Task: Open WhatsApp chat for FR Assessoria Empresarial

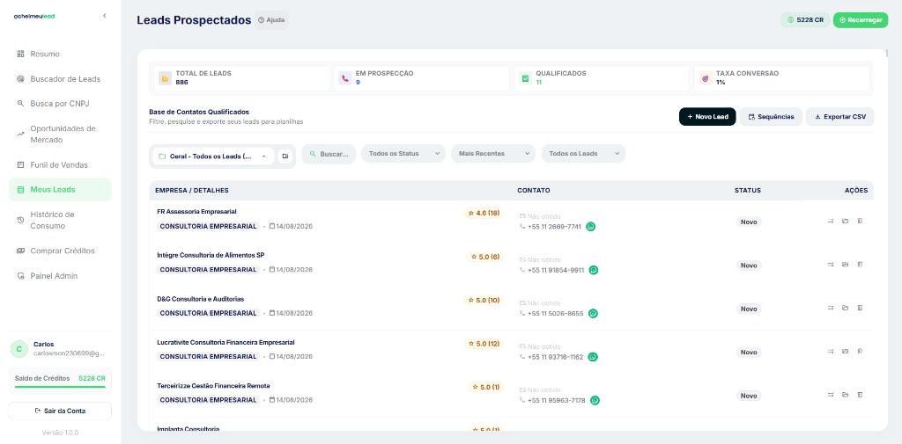Action: (x=591, y=227)
